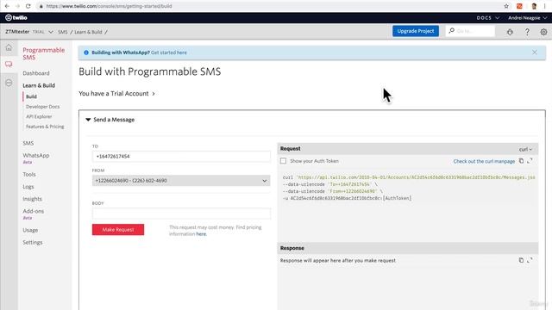This screenshot has width=552, height=310.
Task: Open the Andrei Neagoie account menu
Action: tap(527, 17)
